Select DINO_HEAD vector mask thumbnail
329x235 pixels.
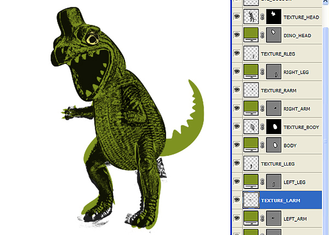tap(274, 35)
